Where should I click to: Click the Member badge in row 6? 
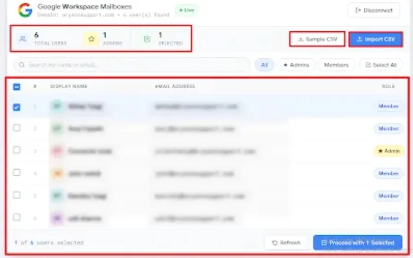tap(389, 218)
